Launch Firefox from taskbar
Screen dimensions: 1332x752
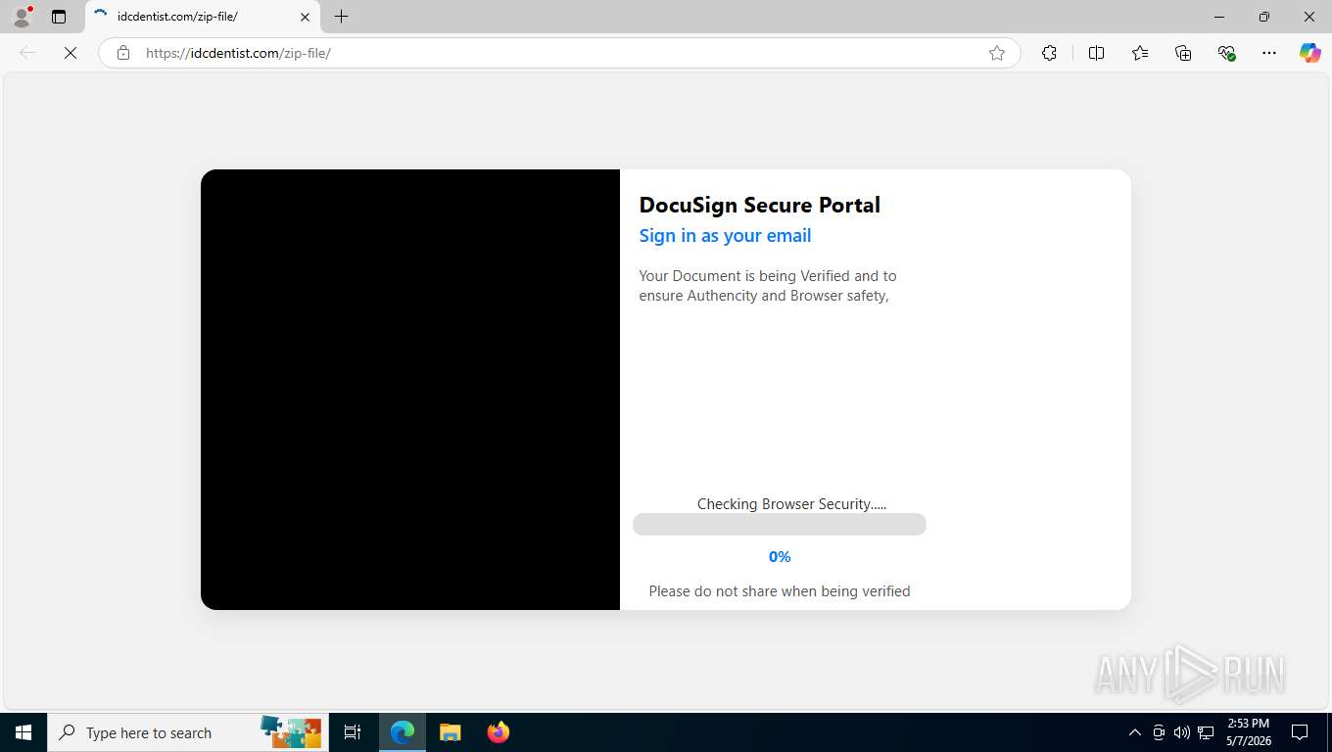point(498,732)
